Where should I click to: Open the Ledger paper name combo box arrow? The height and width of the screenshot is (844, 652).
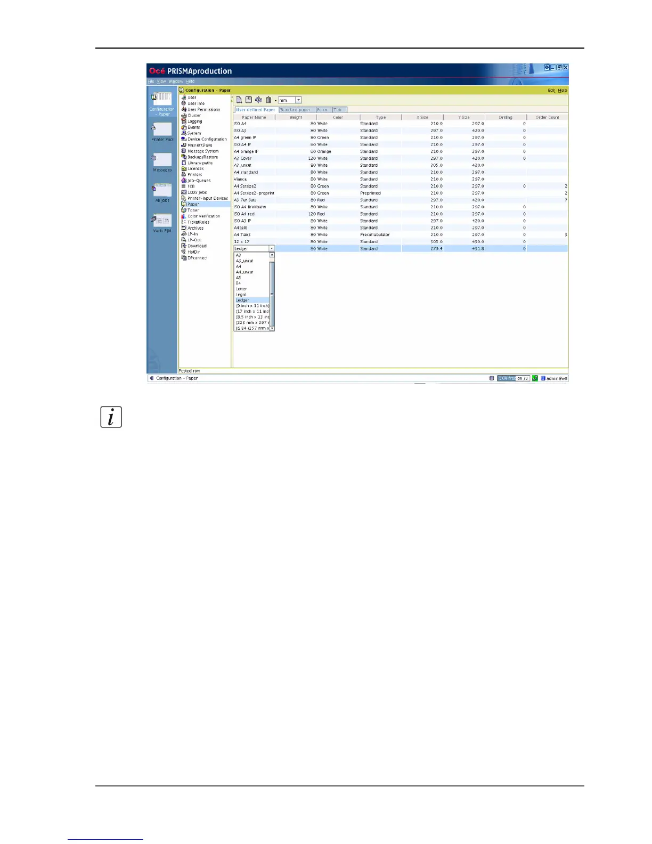pyautogui.click(x=272, y=249)
